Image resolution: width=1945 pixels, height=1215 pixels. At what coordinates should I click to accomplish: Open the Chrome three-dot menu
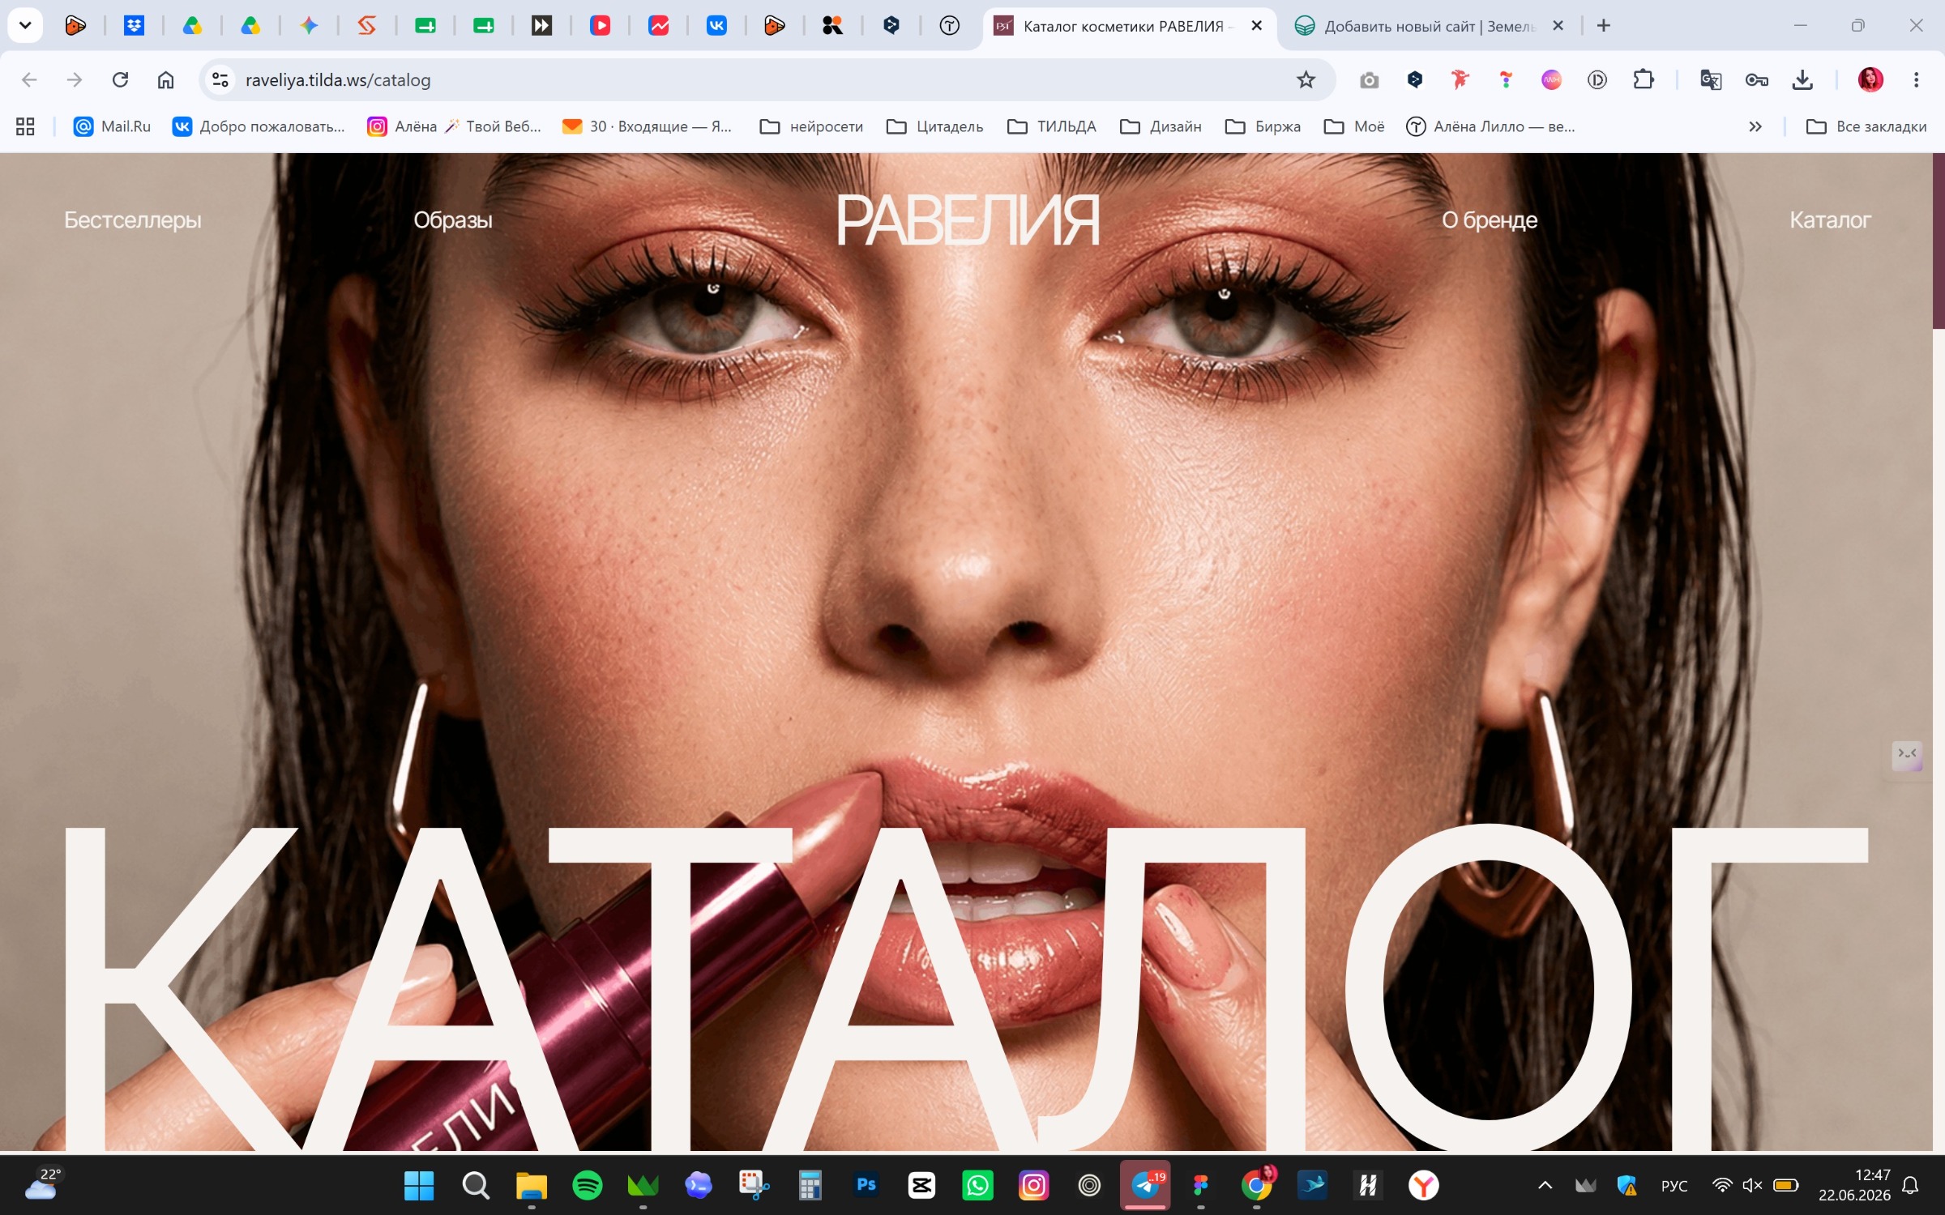click(x=1916, y=79)
